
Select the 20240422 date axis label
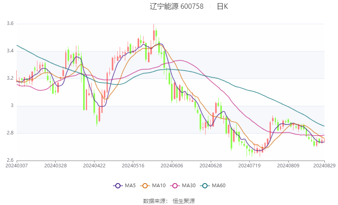pos(94,166)
